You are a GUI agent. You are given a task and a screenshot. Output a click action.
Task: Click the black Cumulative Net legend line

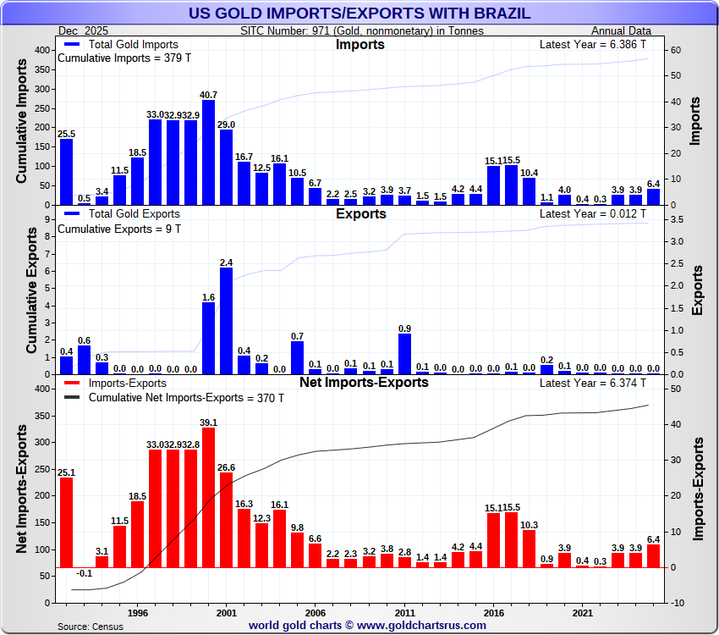(x=72, y=397)
